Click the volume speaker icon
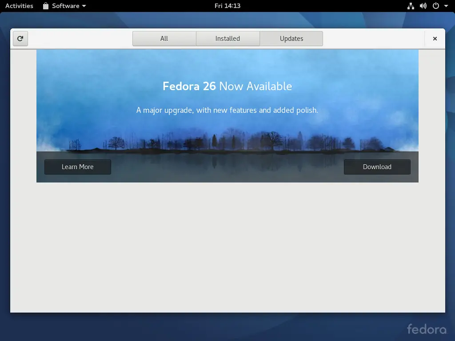This screenshot has height=341, width=455. [x=423, y=6]
